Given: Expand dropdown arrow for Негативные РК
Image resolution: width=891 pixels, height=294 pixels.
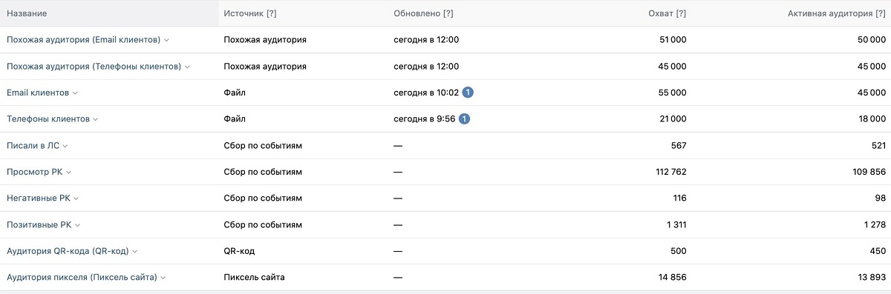Looking at the screenshot, I should point(76,198).
